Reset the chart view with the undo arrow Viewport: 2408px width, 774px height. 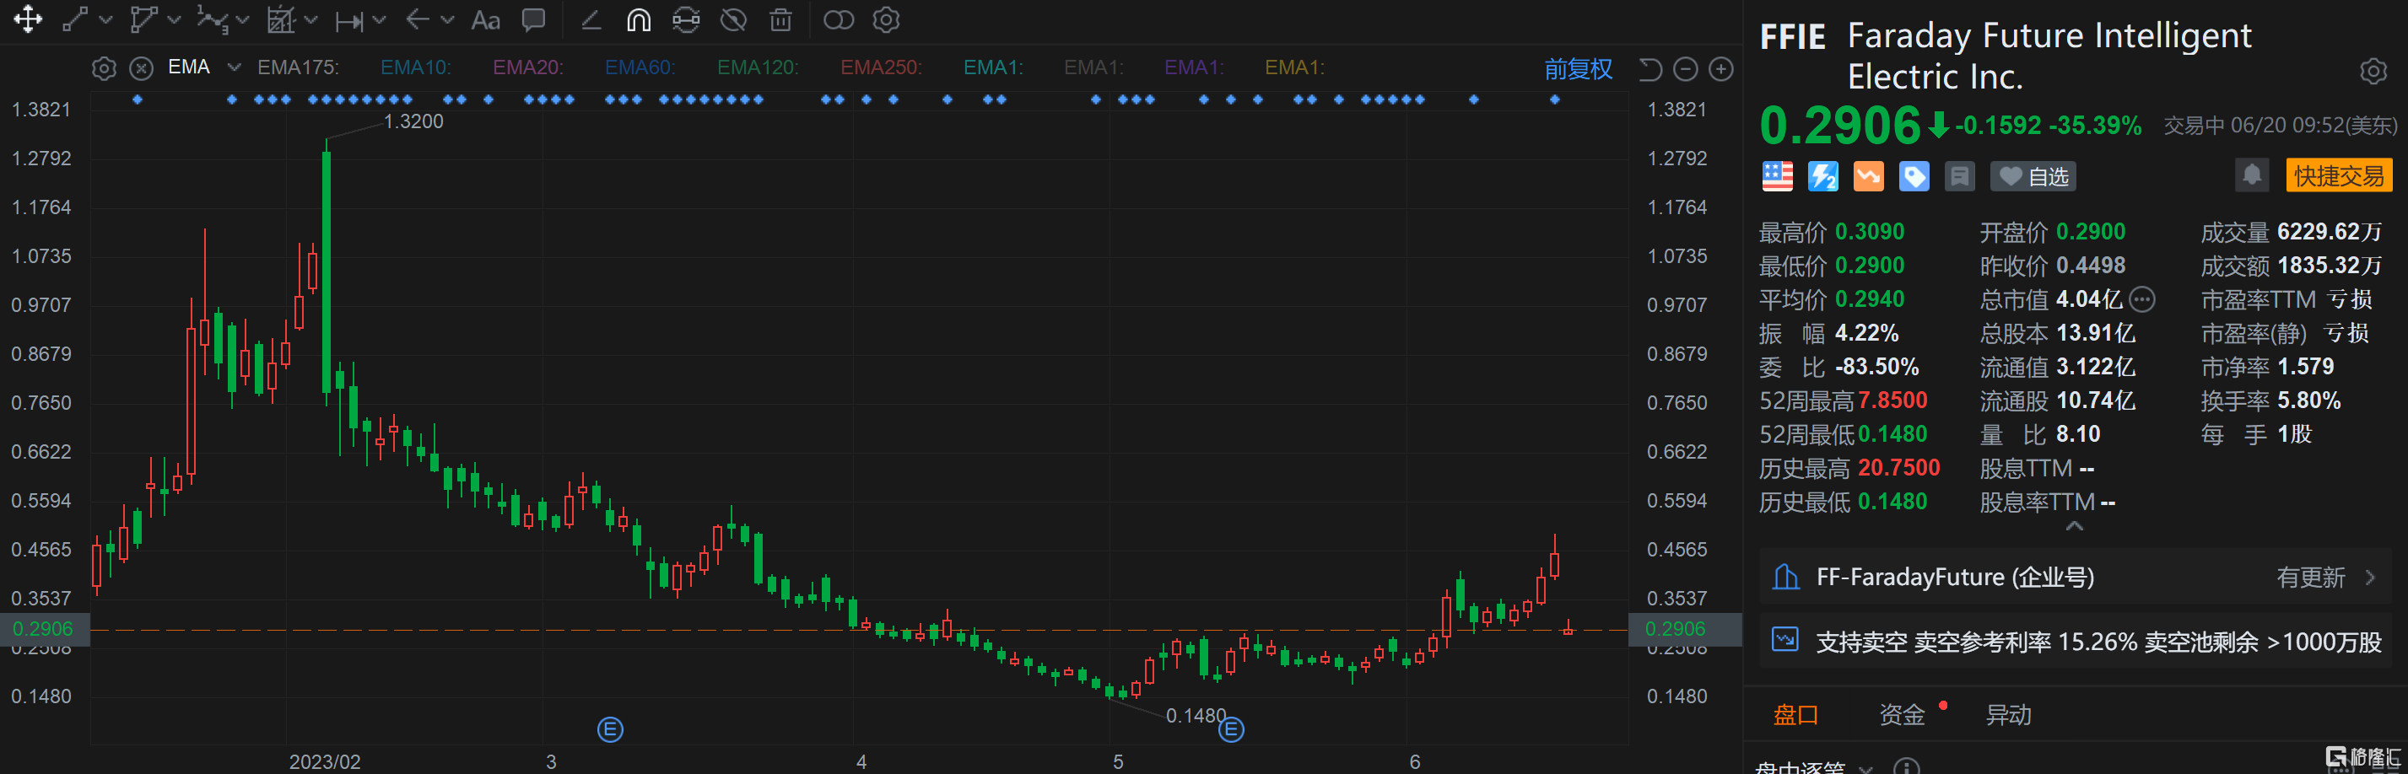point(1649,69)
